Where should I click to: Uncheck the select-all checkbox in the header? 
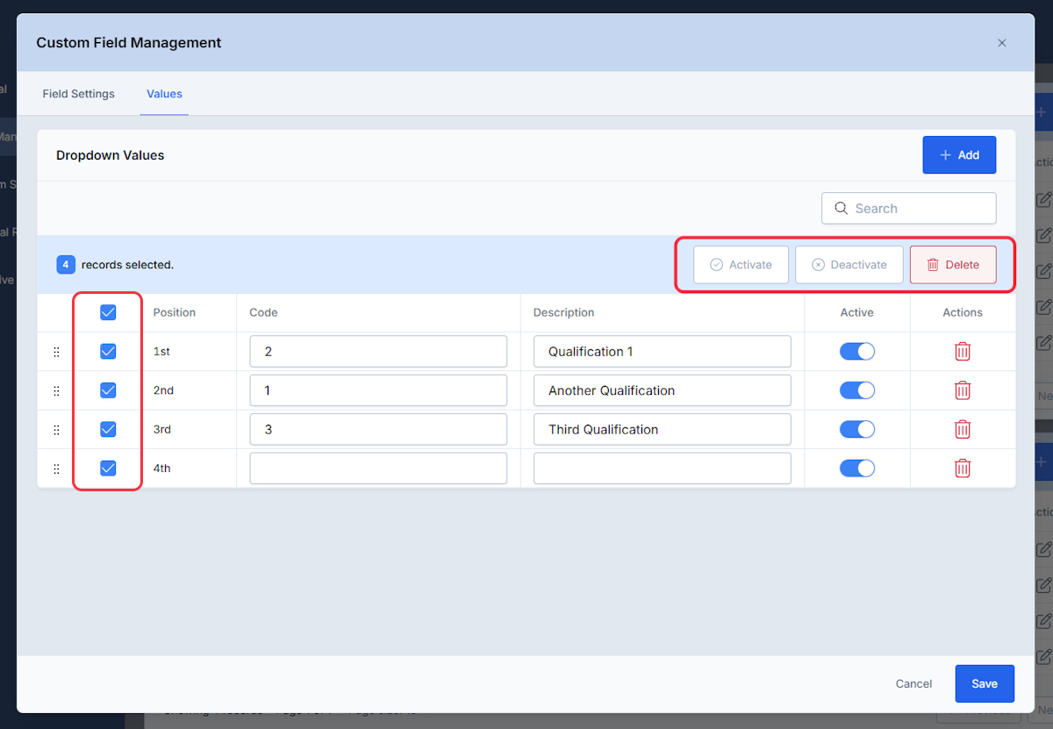click(x=108, y=312)
